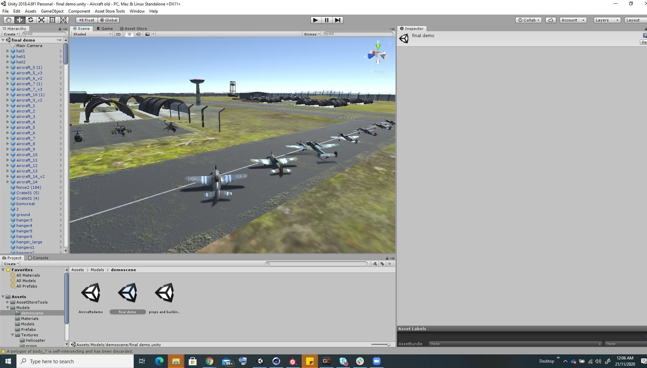The width and height of the screenshot is (647, 368).
Task: Collapse the Favorites group
Action: (x=3, y=270)
